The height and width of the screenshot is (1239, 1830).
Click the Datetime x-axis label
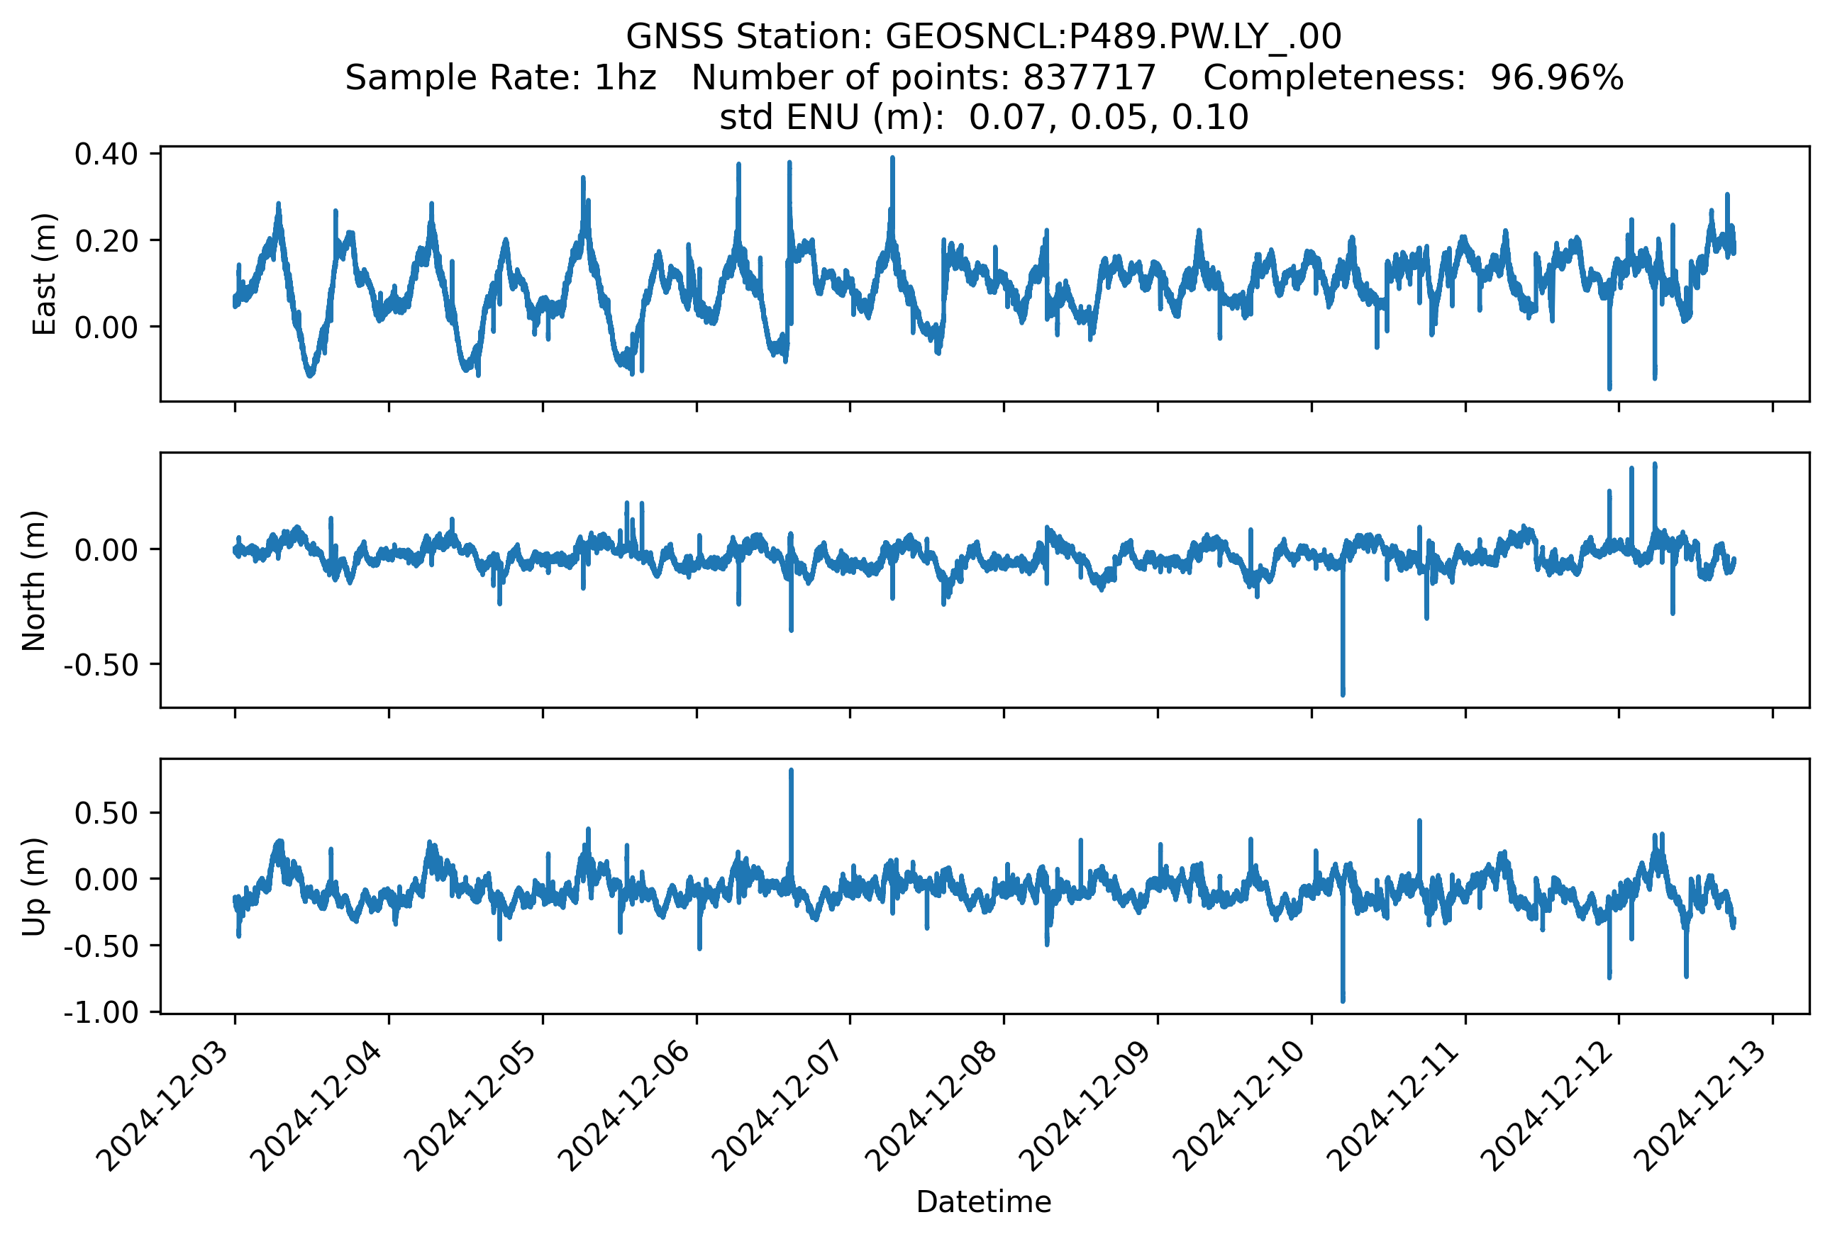pyautogui.click(x=984, y=1202)
